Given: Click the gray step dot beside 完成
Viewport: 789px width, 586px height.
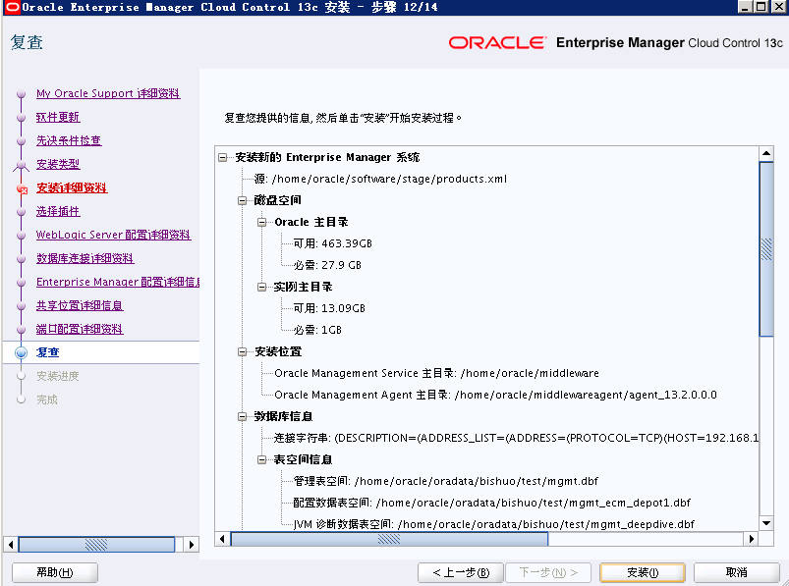Looking at the screenshot, I should click(x=21, y=399).
